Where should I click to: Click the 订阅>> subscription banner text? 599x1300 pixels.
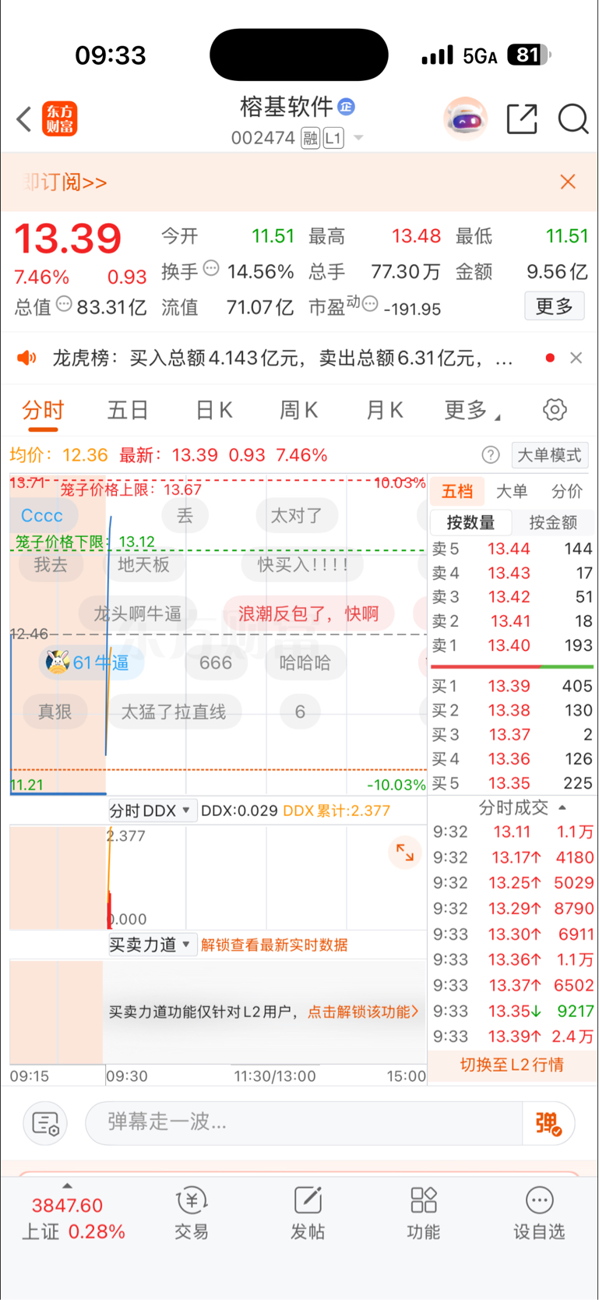65,182
